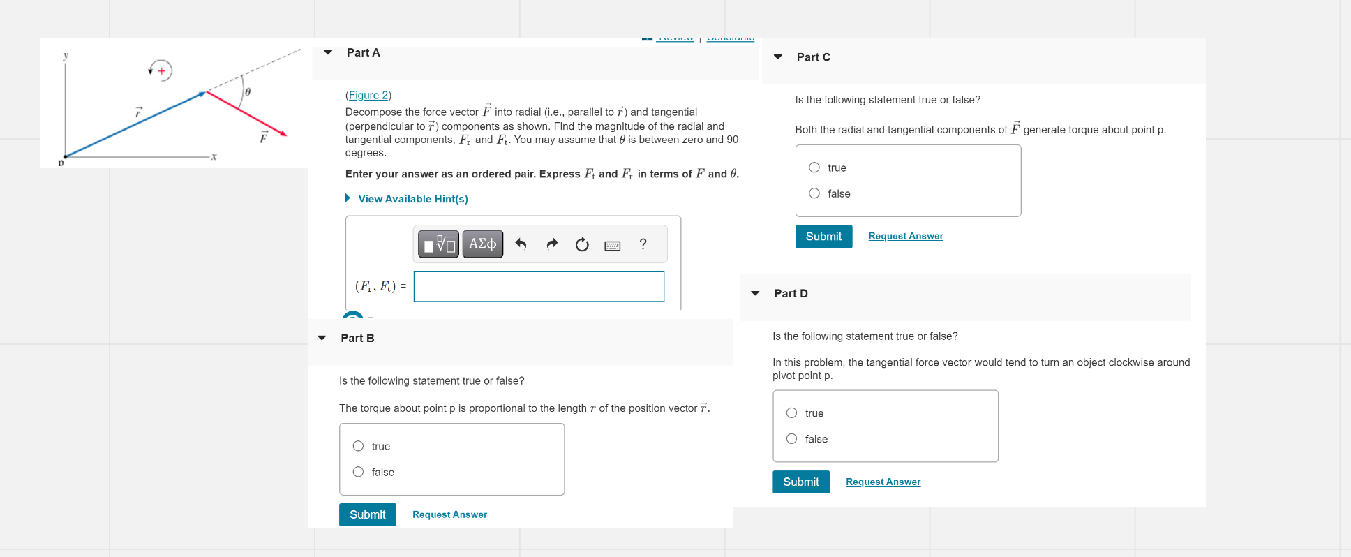1351x557 pixels.
Task: Open the math templates tool
Action: 438,244
